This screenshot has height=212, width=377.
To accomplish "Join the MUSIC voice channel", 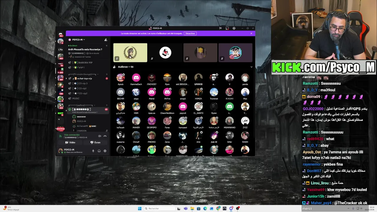I will pyautogui.click(x=87, y=98).
